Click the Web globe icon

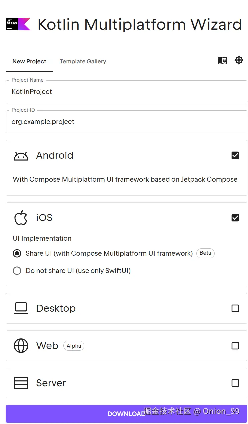pos(21,346)
